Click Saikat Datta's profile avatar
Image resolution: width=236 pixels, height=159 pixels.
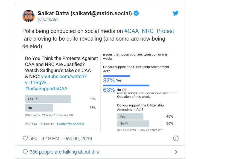tap(28, 16)
